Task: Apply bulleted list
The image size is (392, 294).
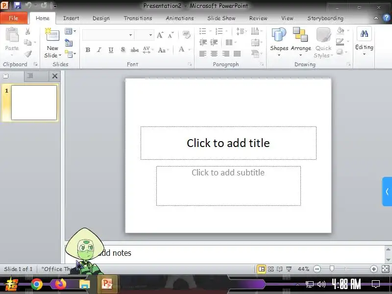Action: 203,31
